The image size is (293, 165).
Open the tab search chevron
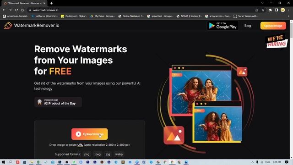262,3
